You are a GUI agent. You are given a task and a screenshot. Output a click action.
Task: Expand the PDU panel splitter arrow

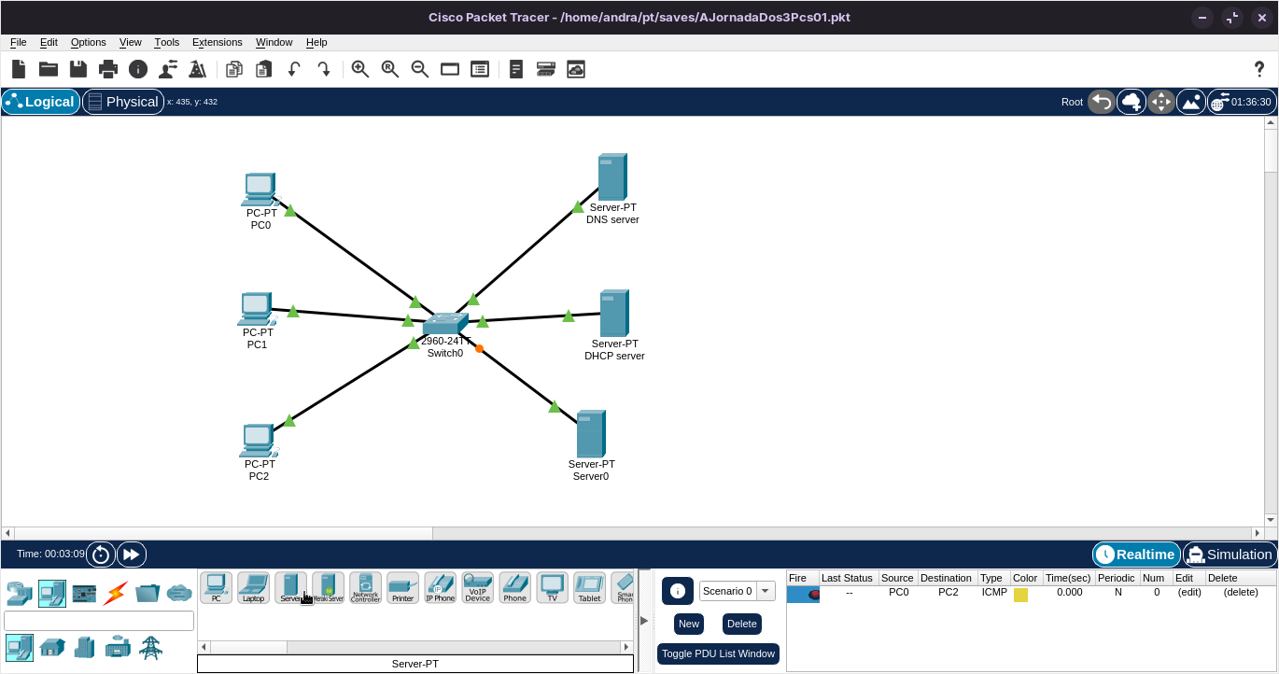[x=644, y=621]
